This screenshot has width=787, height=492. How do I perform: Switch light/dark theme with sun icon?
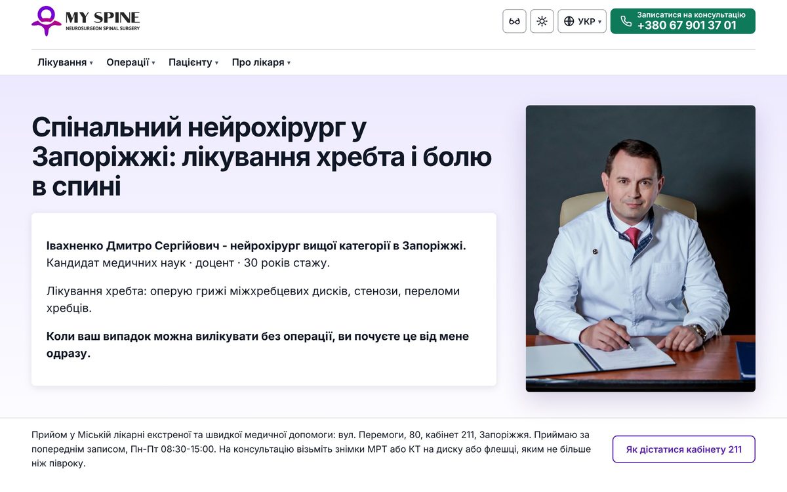coord(542,21)
